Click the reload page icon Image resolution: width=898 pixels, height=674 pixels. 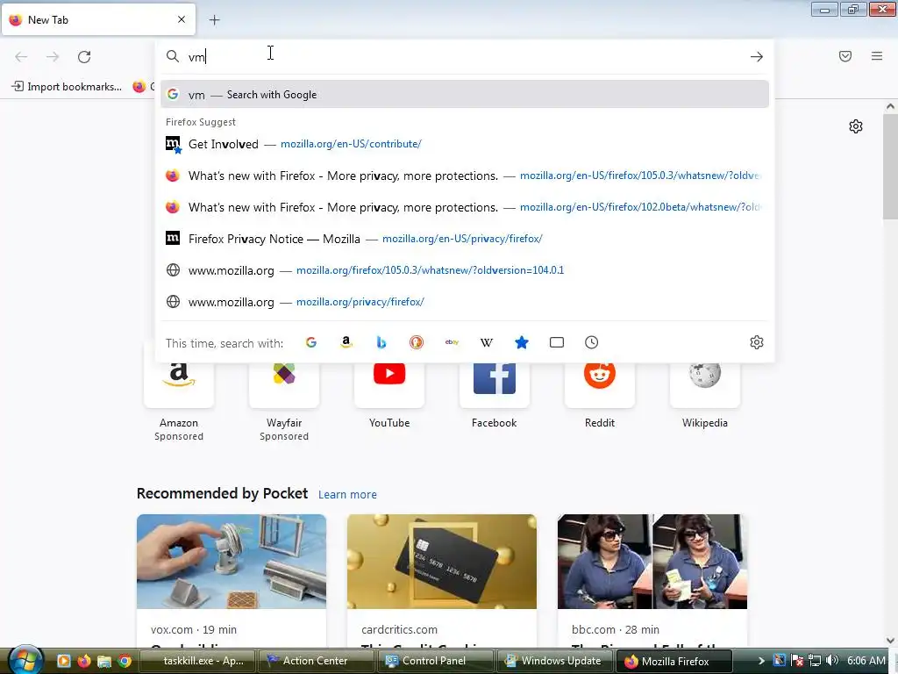coord(84,57)
